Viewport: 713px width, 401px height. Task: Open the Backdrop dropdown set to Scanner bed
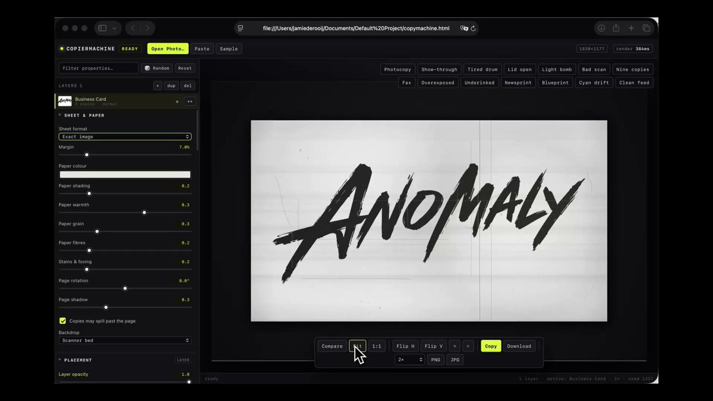(125, 340)
